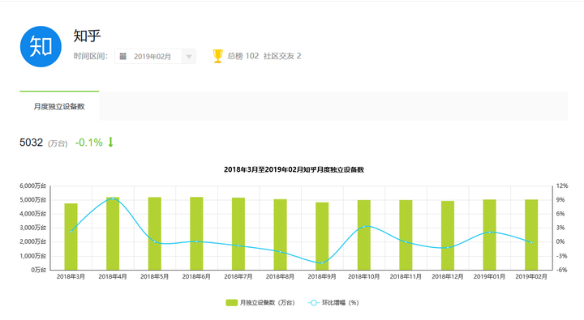This screenshot has height=320, width=584.
Task: Click the 2019年02月 green bar
Action: (531, 235)
